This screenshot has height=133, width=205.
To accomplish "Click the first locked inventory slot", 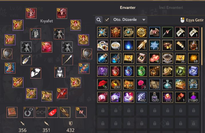I will [x=103, y=110].
